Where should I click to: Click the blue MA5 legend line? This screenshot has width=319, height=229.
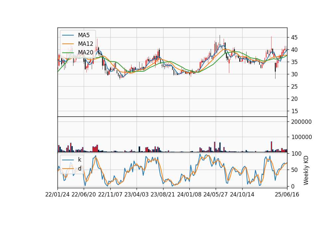click(68, 36)
